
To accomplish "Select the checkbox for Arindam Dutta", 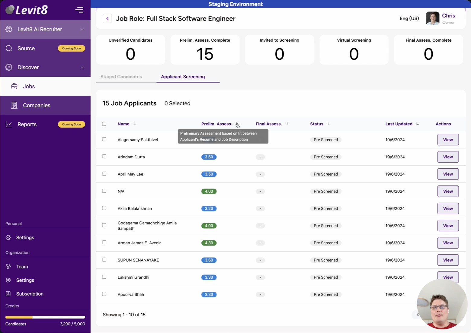I will (104, 157).
